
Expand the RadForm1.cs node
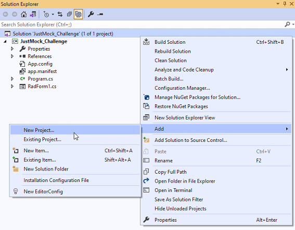point(12,87)
